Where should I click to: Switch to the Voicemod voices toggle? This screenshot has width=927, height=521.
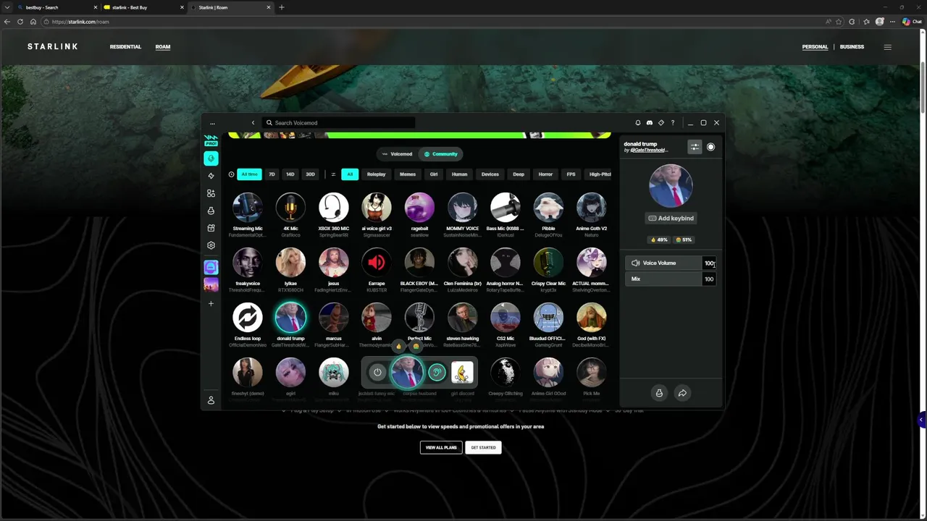(x=397, y=154)
